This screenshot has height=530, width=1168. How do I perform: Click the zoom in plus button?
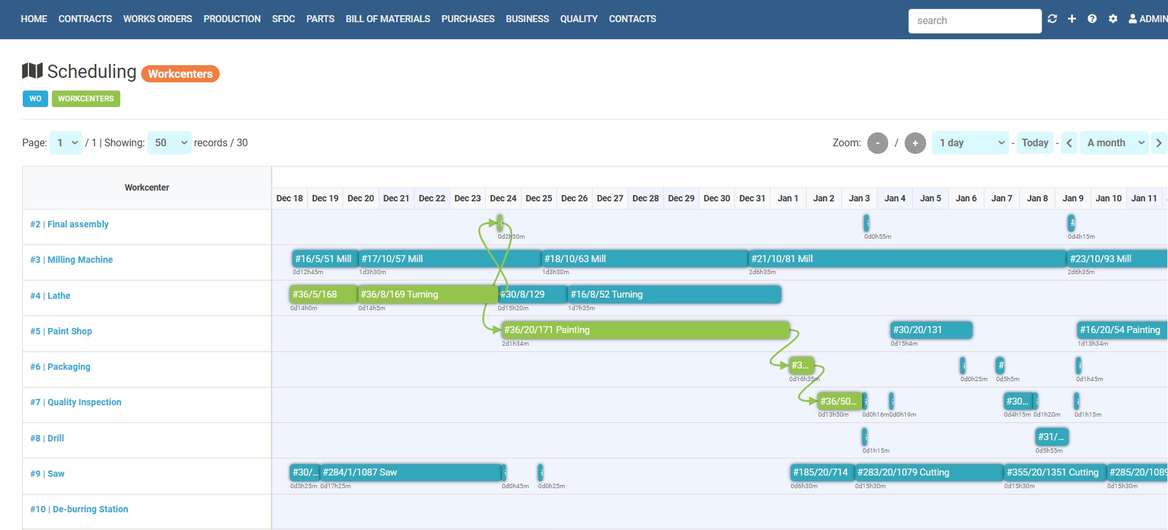point(915,143)
